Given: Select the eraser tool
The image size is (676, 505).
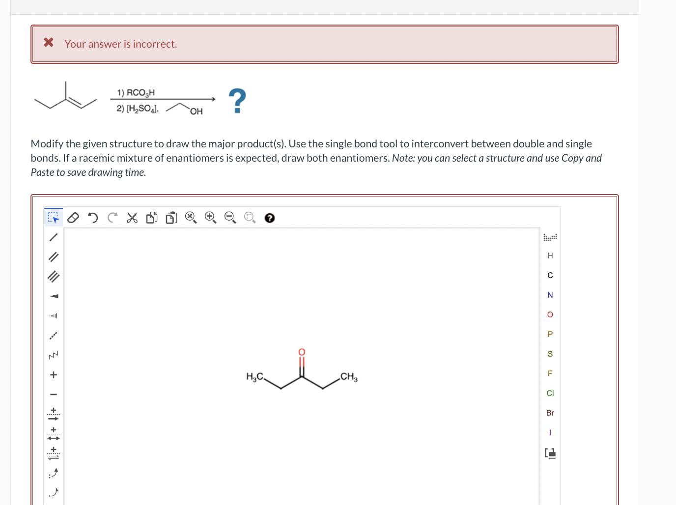Looking at the screenshot, I should tap(73, 217).
